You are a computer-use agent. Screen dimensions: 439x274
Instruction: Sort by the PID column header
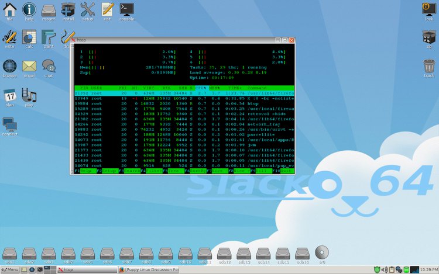[84, 88]
